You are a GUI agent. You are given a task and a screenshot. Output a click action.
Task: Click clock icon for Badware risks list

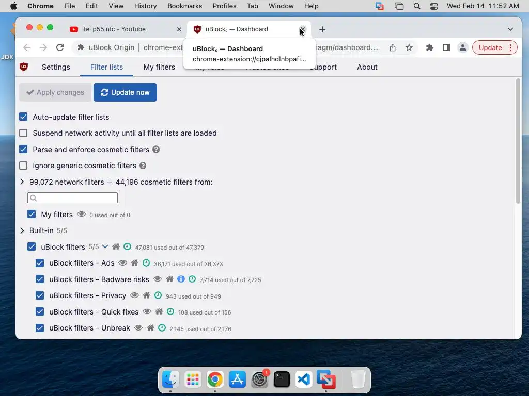pyautogui.click(x=192, y=279)
